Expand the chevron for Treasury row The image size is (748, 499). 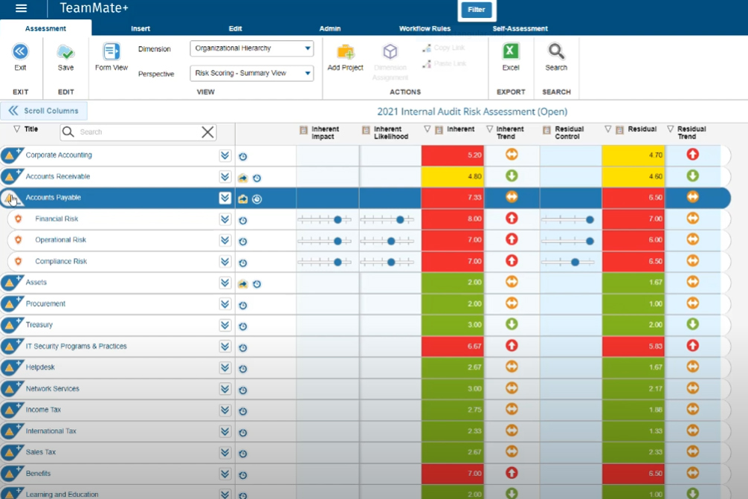(x=225, y=325)
